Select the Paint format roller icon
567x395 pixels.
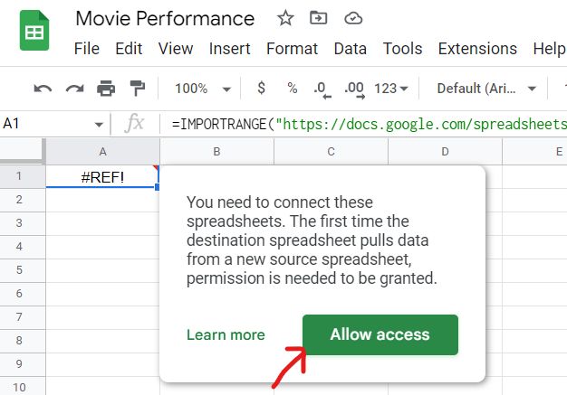[x=138, y=89]
